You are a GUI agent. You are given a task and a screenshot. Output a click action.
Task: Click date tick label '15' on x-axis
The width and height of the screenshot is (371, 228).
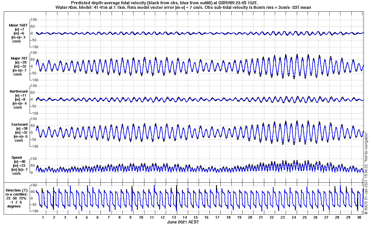[196, 217]
